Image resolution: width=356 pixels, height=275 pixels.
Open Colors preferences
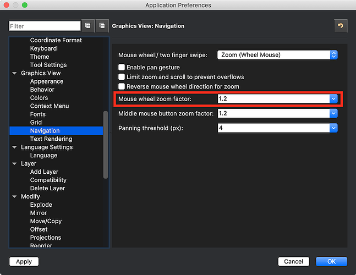tap(39, 98)
